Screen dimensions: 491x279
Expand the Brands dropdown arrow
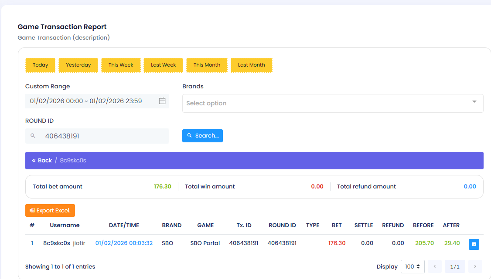click(x=474, y=102)
